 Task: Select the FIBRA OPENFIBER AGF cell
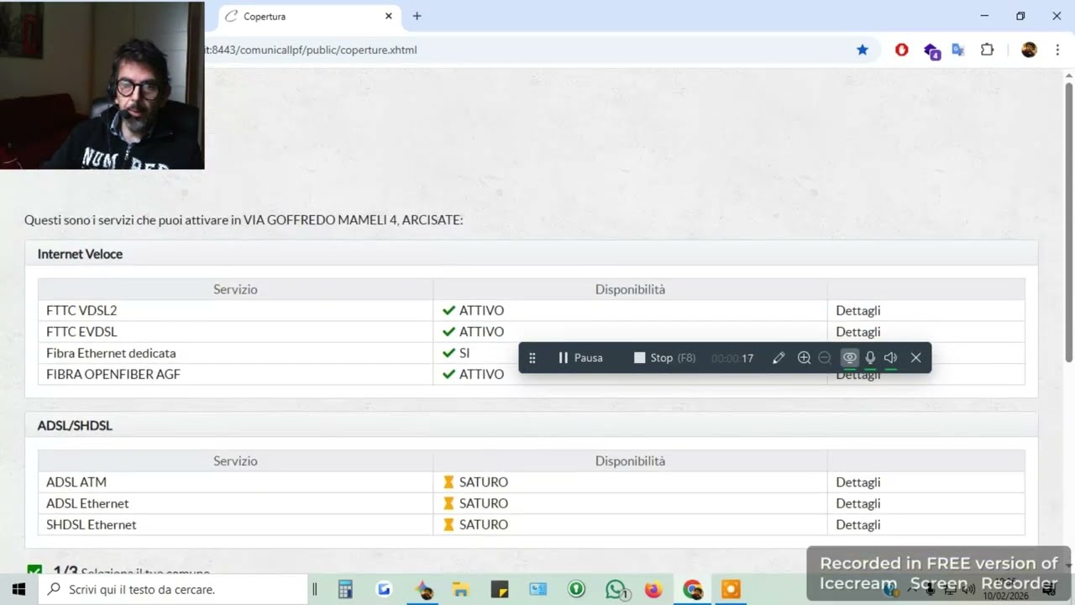(x=235, y=374)
